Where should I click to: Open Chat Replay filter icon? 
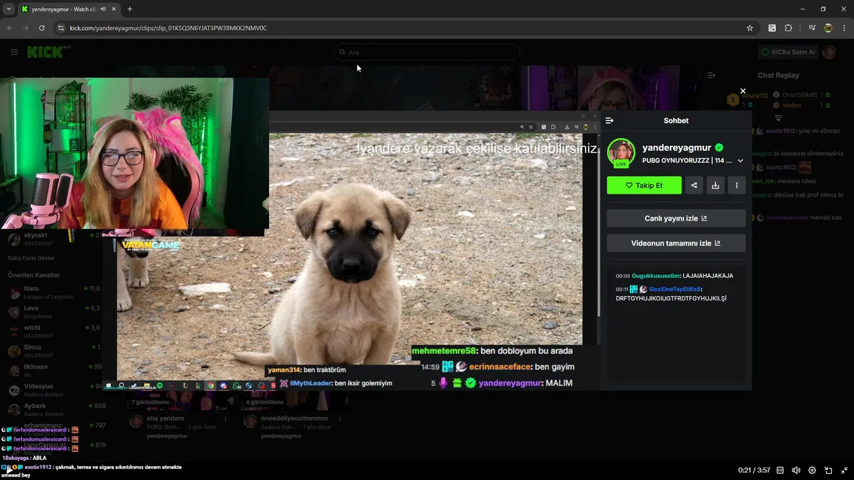pos(778,117)
